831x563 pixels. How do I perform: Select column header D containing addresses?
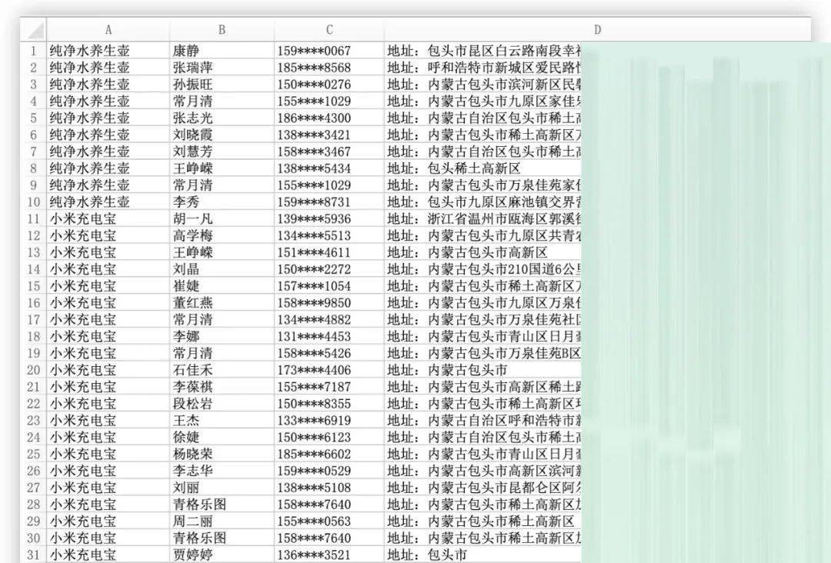point(597,30)
